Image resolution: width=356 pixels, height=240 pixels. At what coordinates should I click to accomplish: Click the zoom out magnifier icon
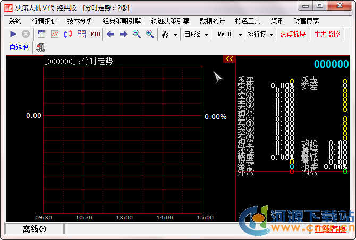pos(137,34)
